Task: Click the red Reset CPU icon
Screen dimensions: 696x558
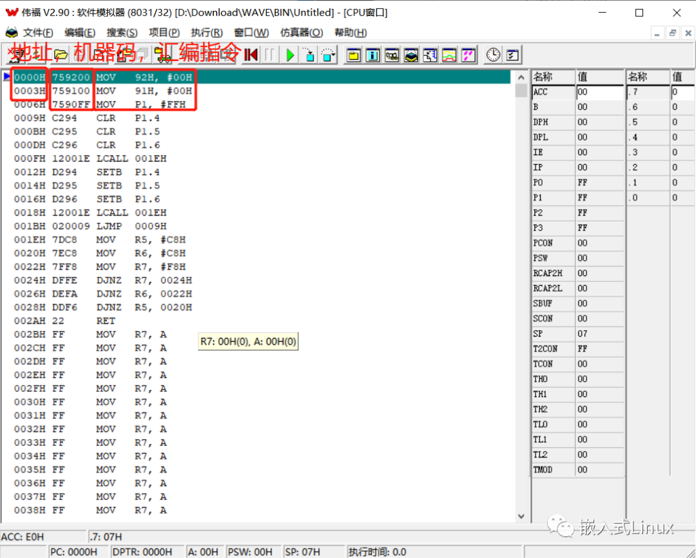Action: pyautogui.click(x=251, y=55)
